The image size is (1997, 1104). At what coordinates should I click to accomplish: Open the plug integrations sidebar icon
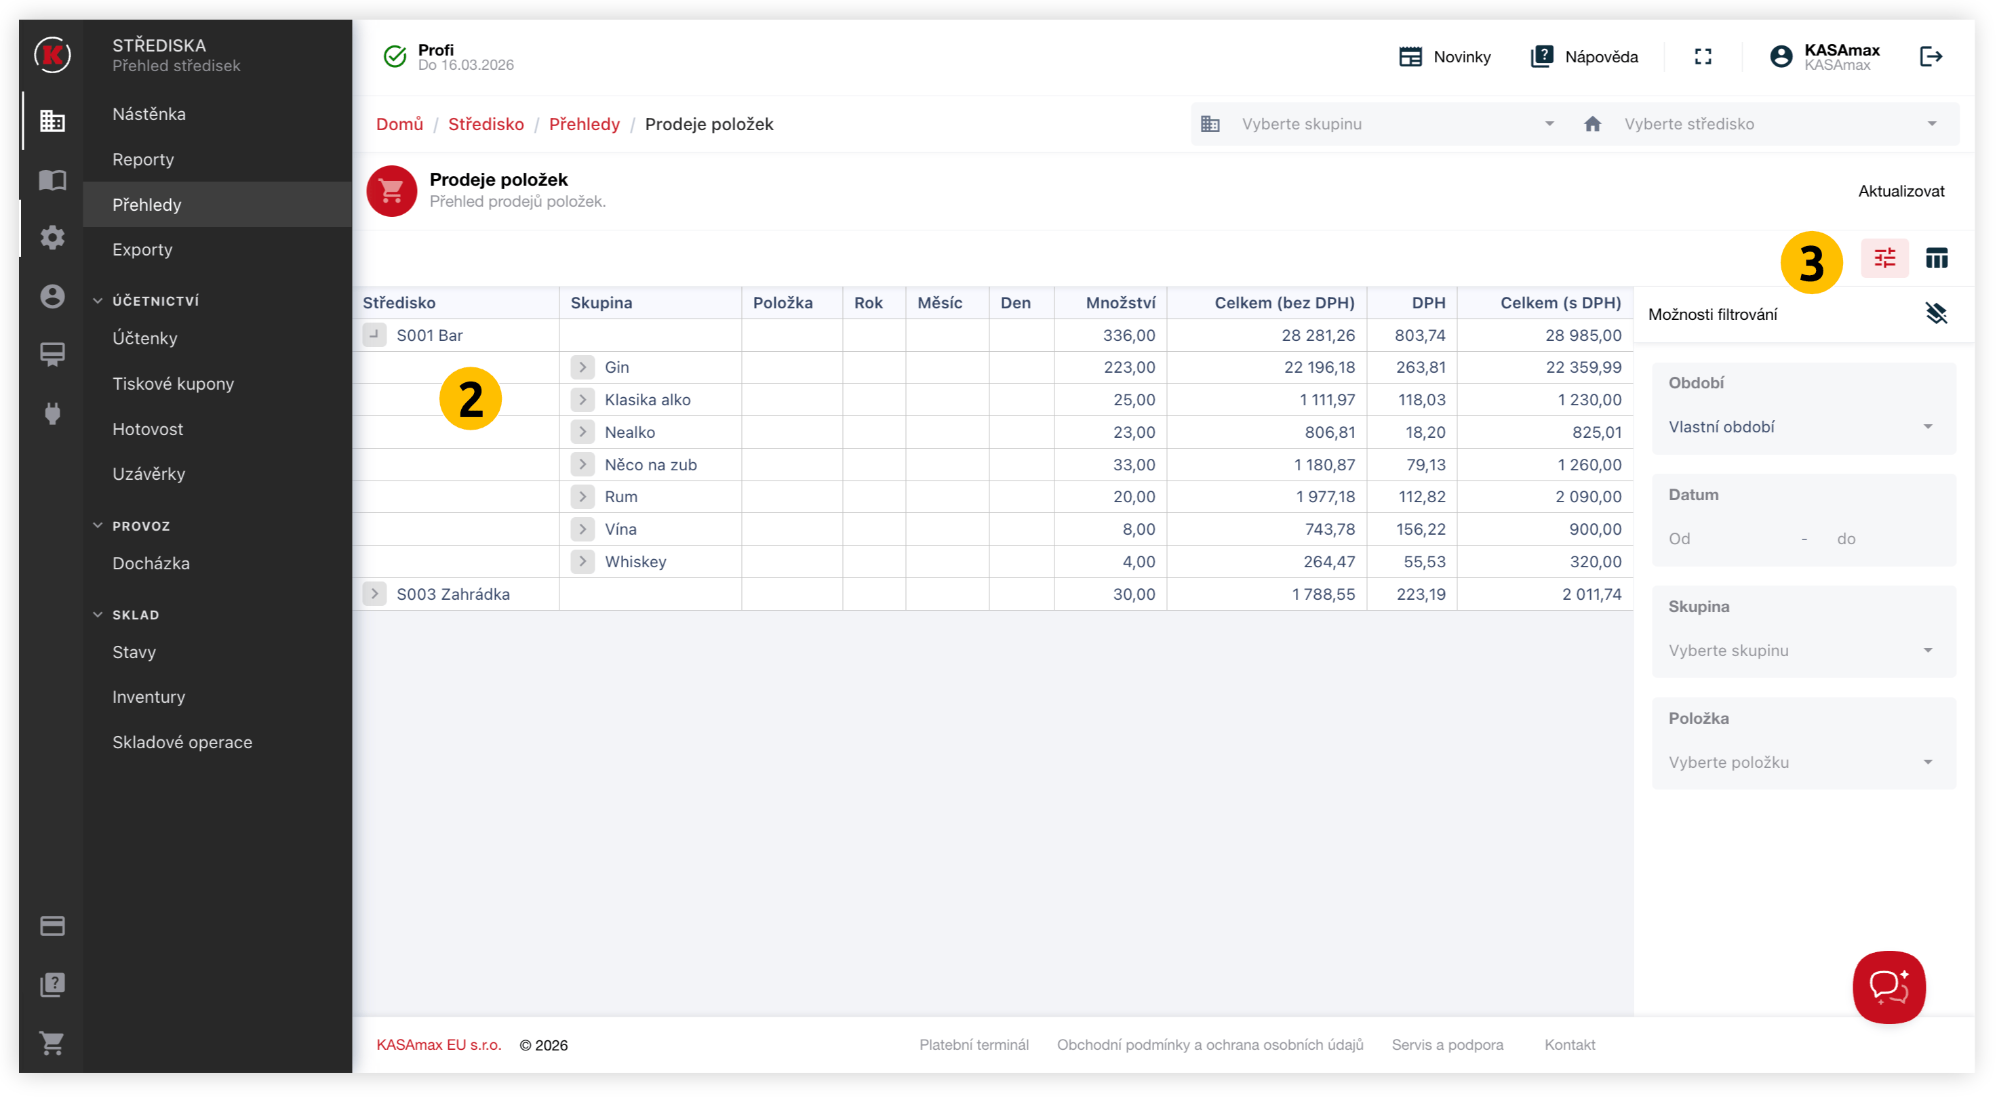click(52, 413)
